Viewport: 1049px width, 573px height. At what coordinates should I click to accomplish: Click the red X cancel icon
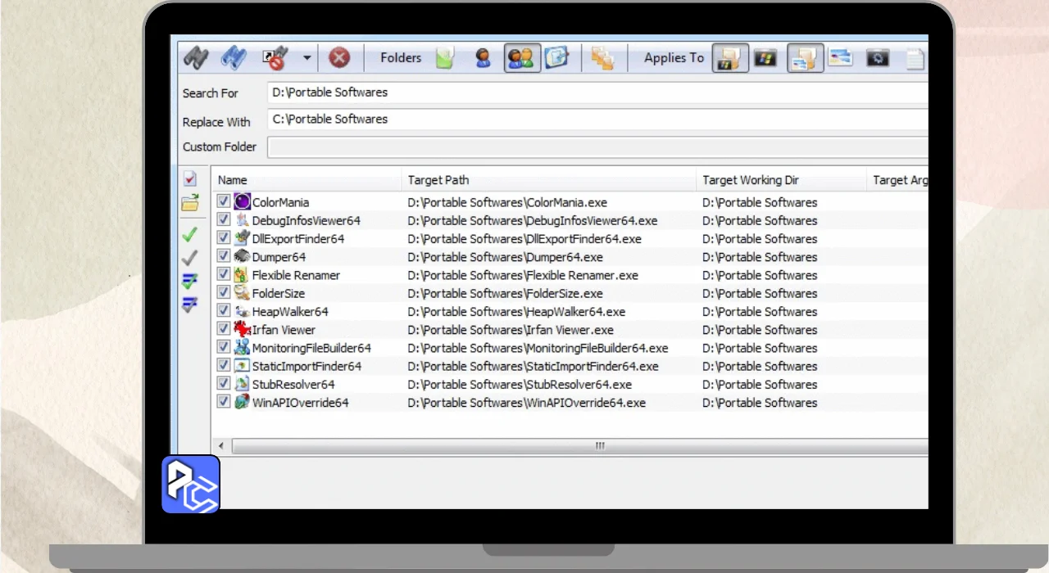pyautogui.click(x=339, y=58)
